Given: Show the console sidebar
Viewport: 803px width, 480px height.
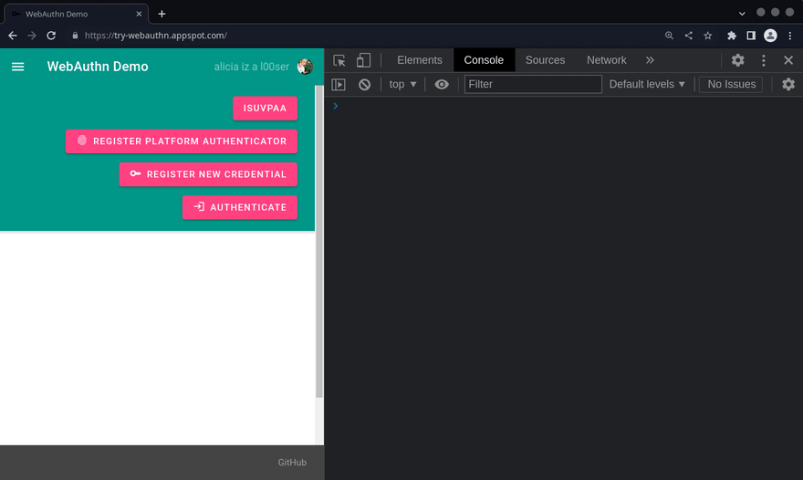Looking at the screenshot, I should (339, 85).
